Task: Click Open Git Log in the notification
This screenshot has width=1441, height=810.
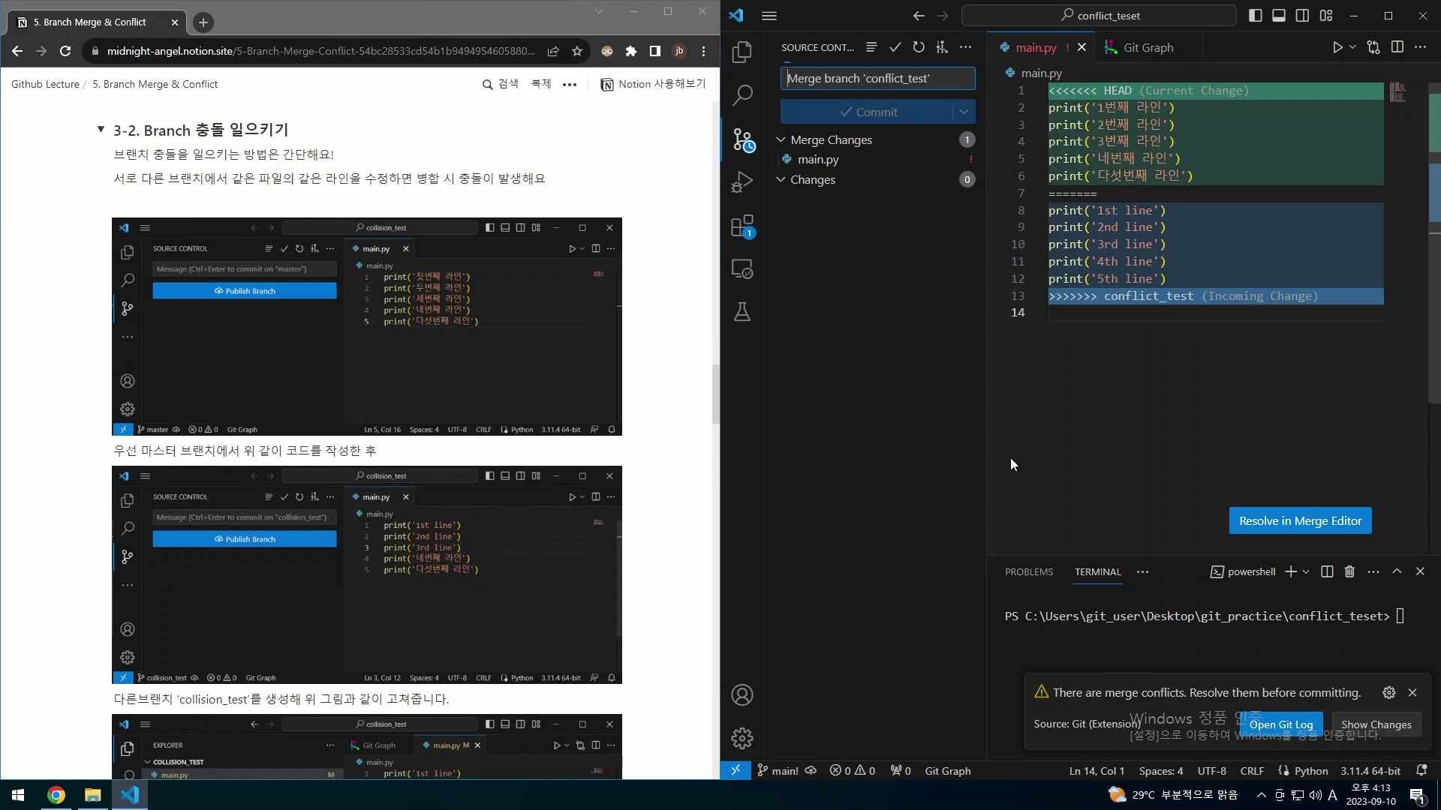Action: 1281,724
